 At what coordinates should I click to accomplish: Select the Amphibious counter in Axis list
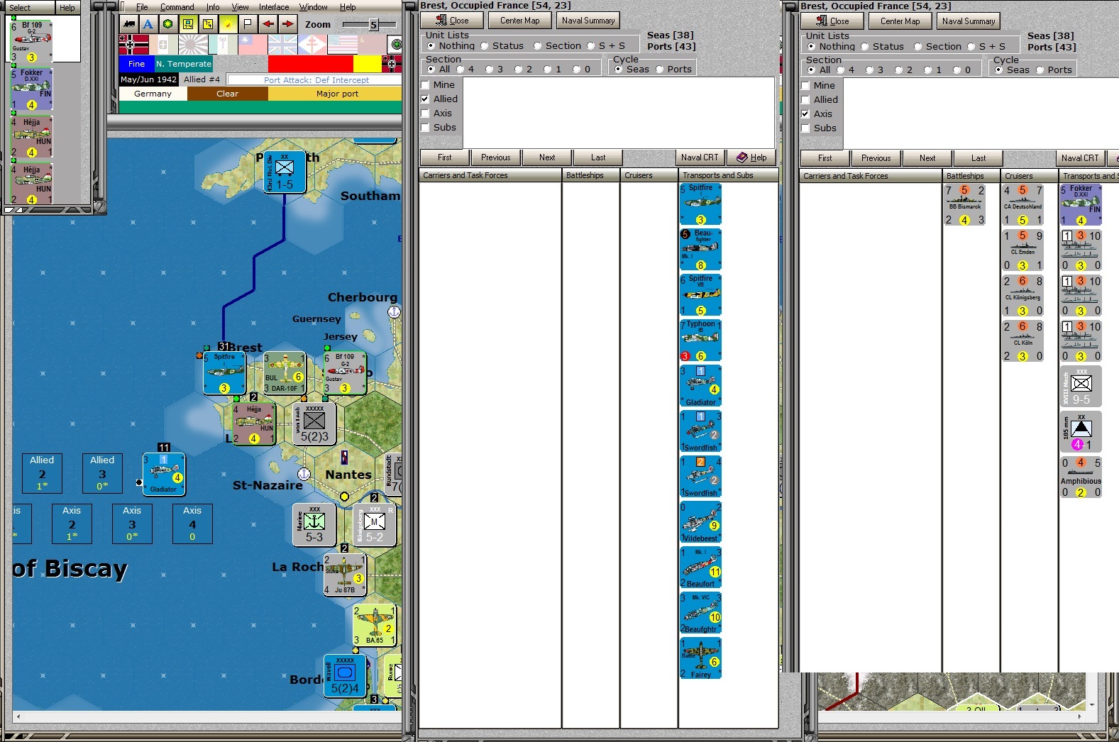click(x=1081, y=477)
